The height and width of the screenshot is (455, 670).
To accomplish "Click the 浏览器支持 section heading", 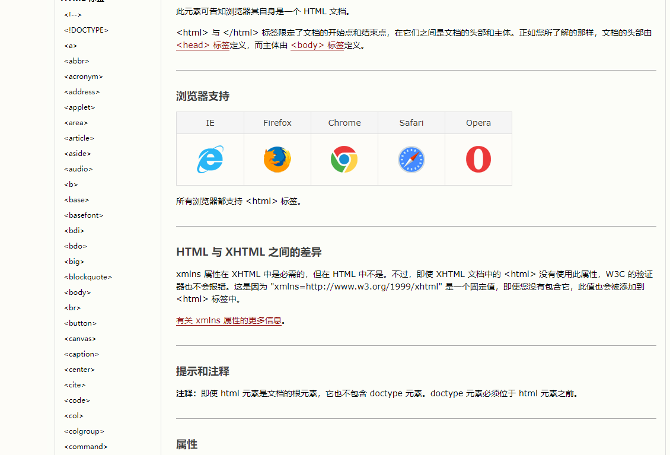I will click(x=203, y=96).
